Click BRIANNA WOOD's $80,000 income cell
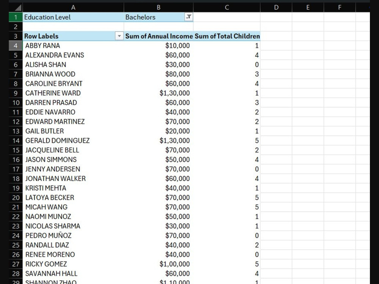 tap(158, 74)
